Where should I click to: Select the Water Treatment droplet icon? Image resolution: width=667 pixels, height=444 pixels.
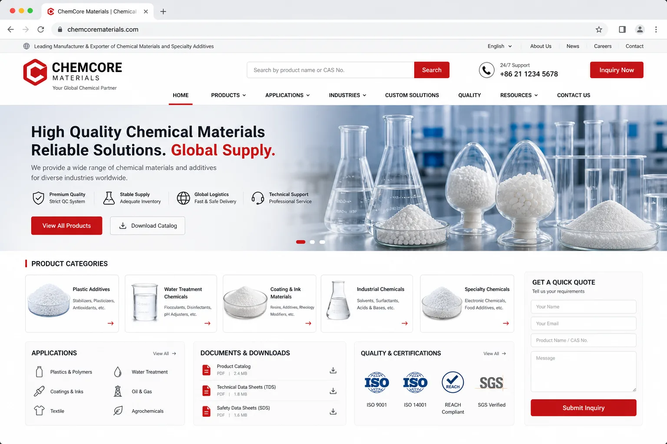pyautogui.click(x=118, y=372)
